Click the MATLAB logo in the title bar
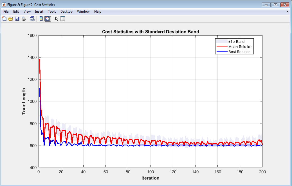 [x=4, y=5]
